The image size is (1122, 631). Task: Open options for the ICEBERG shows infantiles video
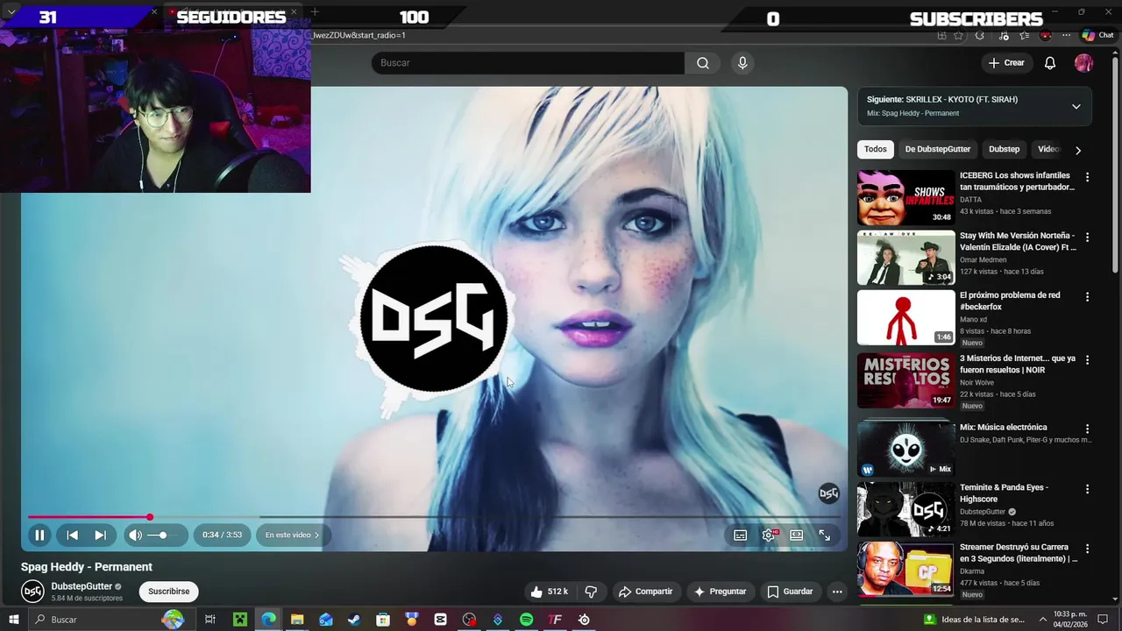pyautogui.click(x=1087, y=177)
